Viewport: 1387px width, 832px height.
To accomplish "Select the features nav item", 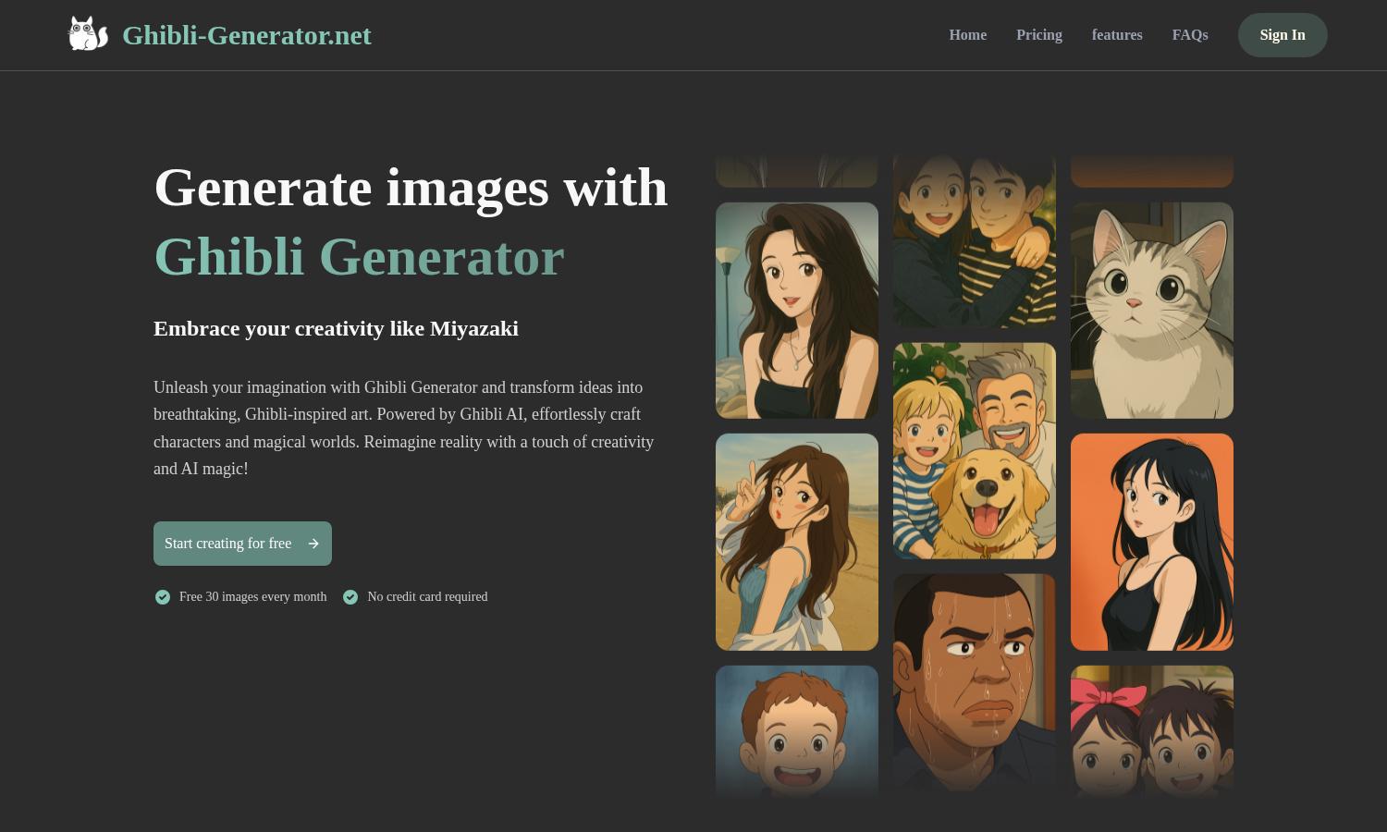I will coord(1117,35).
